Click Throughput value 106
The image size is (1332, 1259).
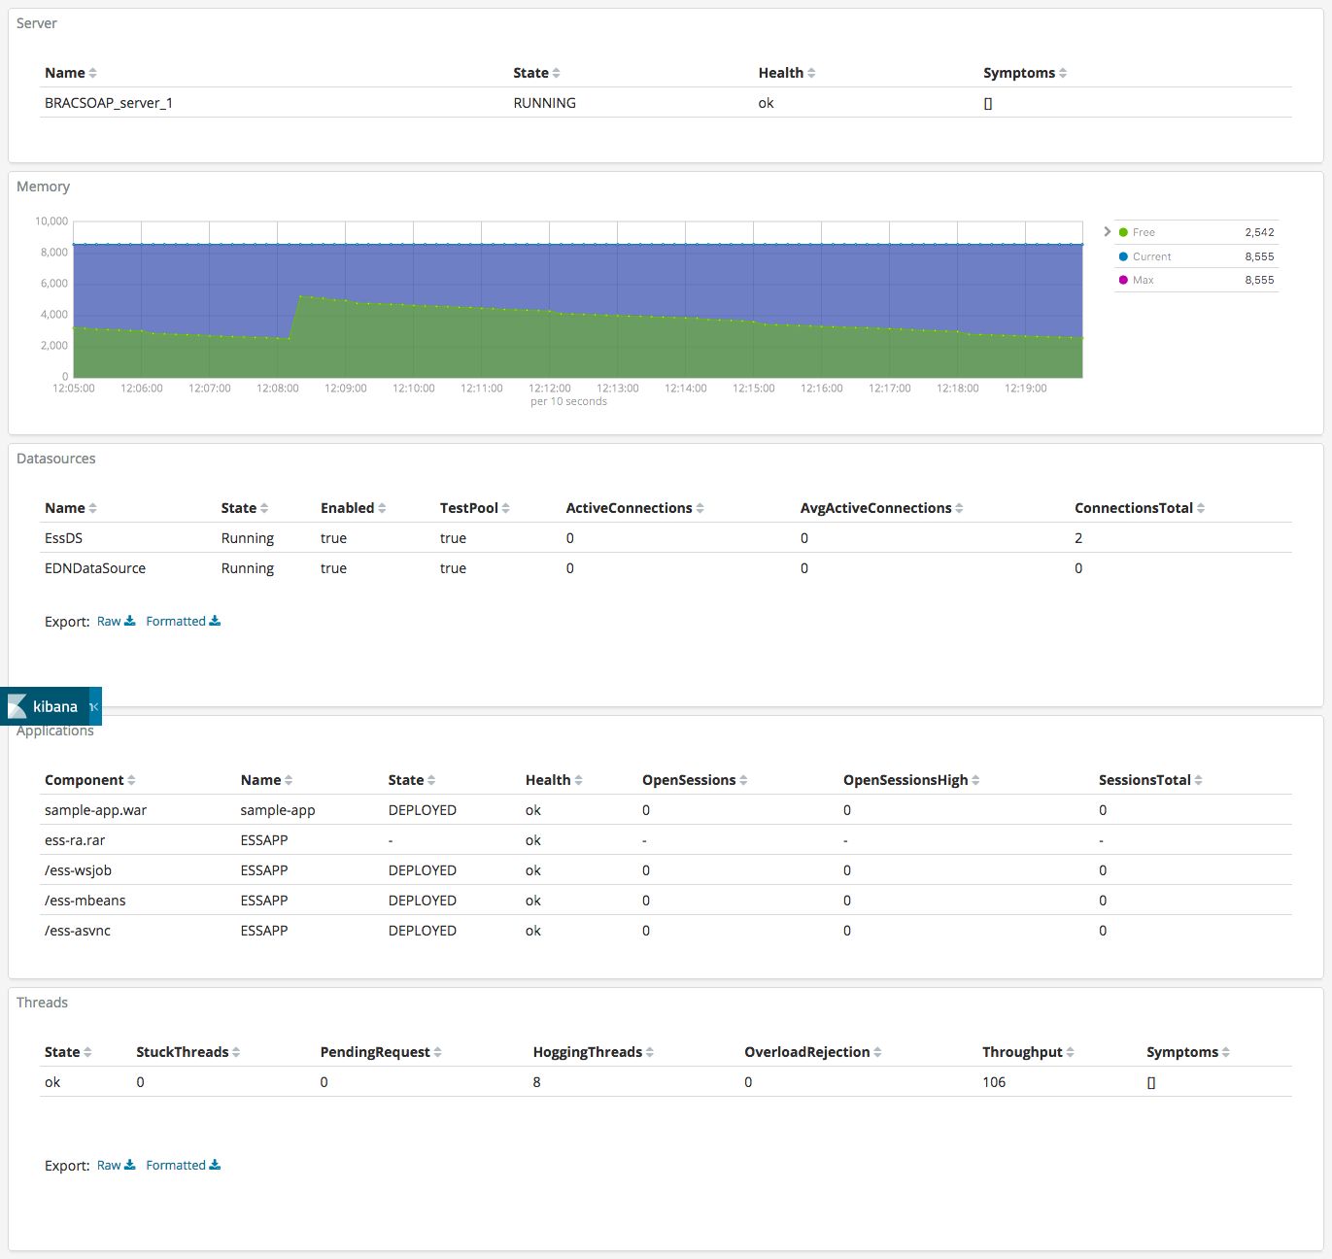pyautogui.click(x=994, y=1082)
